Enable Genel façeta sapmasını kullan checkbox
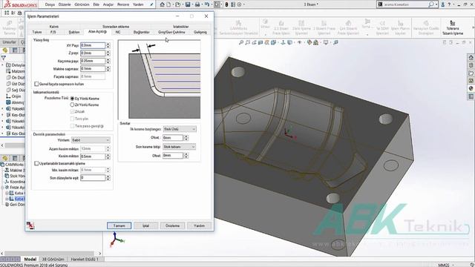The height and width of the screenshot is (267, 475). click(x=36, y=84)
